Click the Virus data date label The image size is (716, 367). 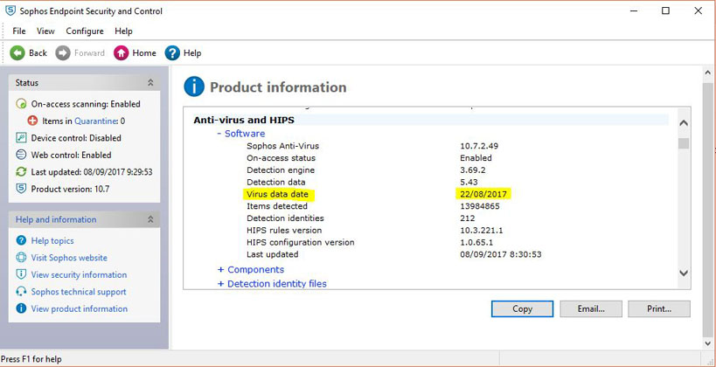point(278,195)
